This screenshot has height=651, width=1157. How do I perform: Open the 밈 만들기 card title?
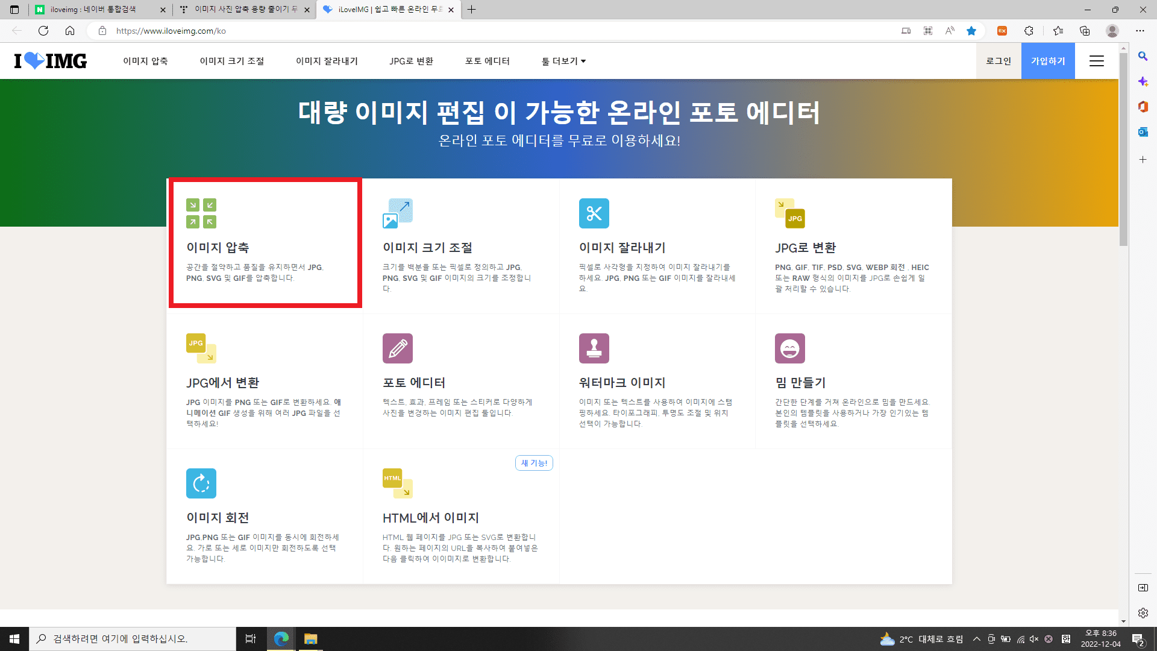pyautogui.click(x=800, y=383)
